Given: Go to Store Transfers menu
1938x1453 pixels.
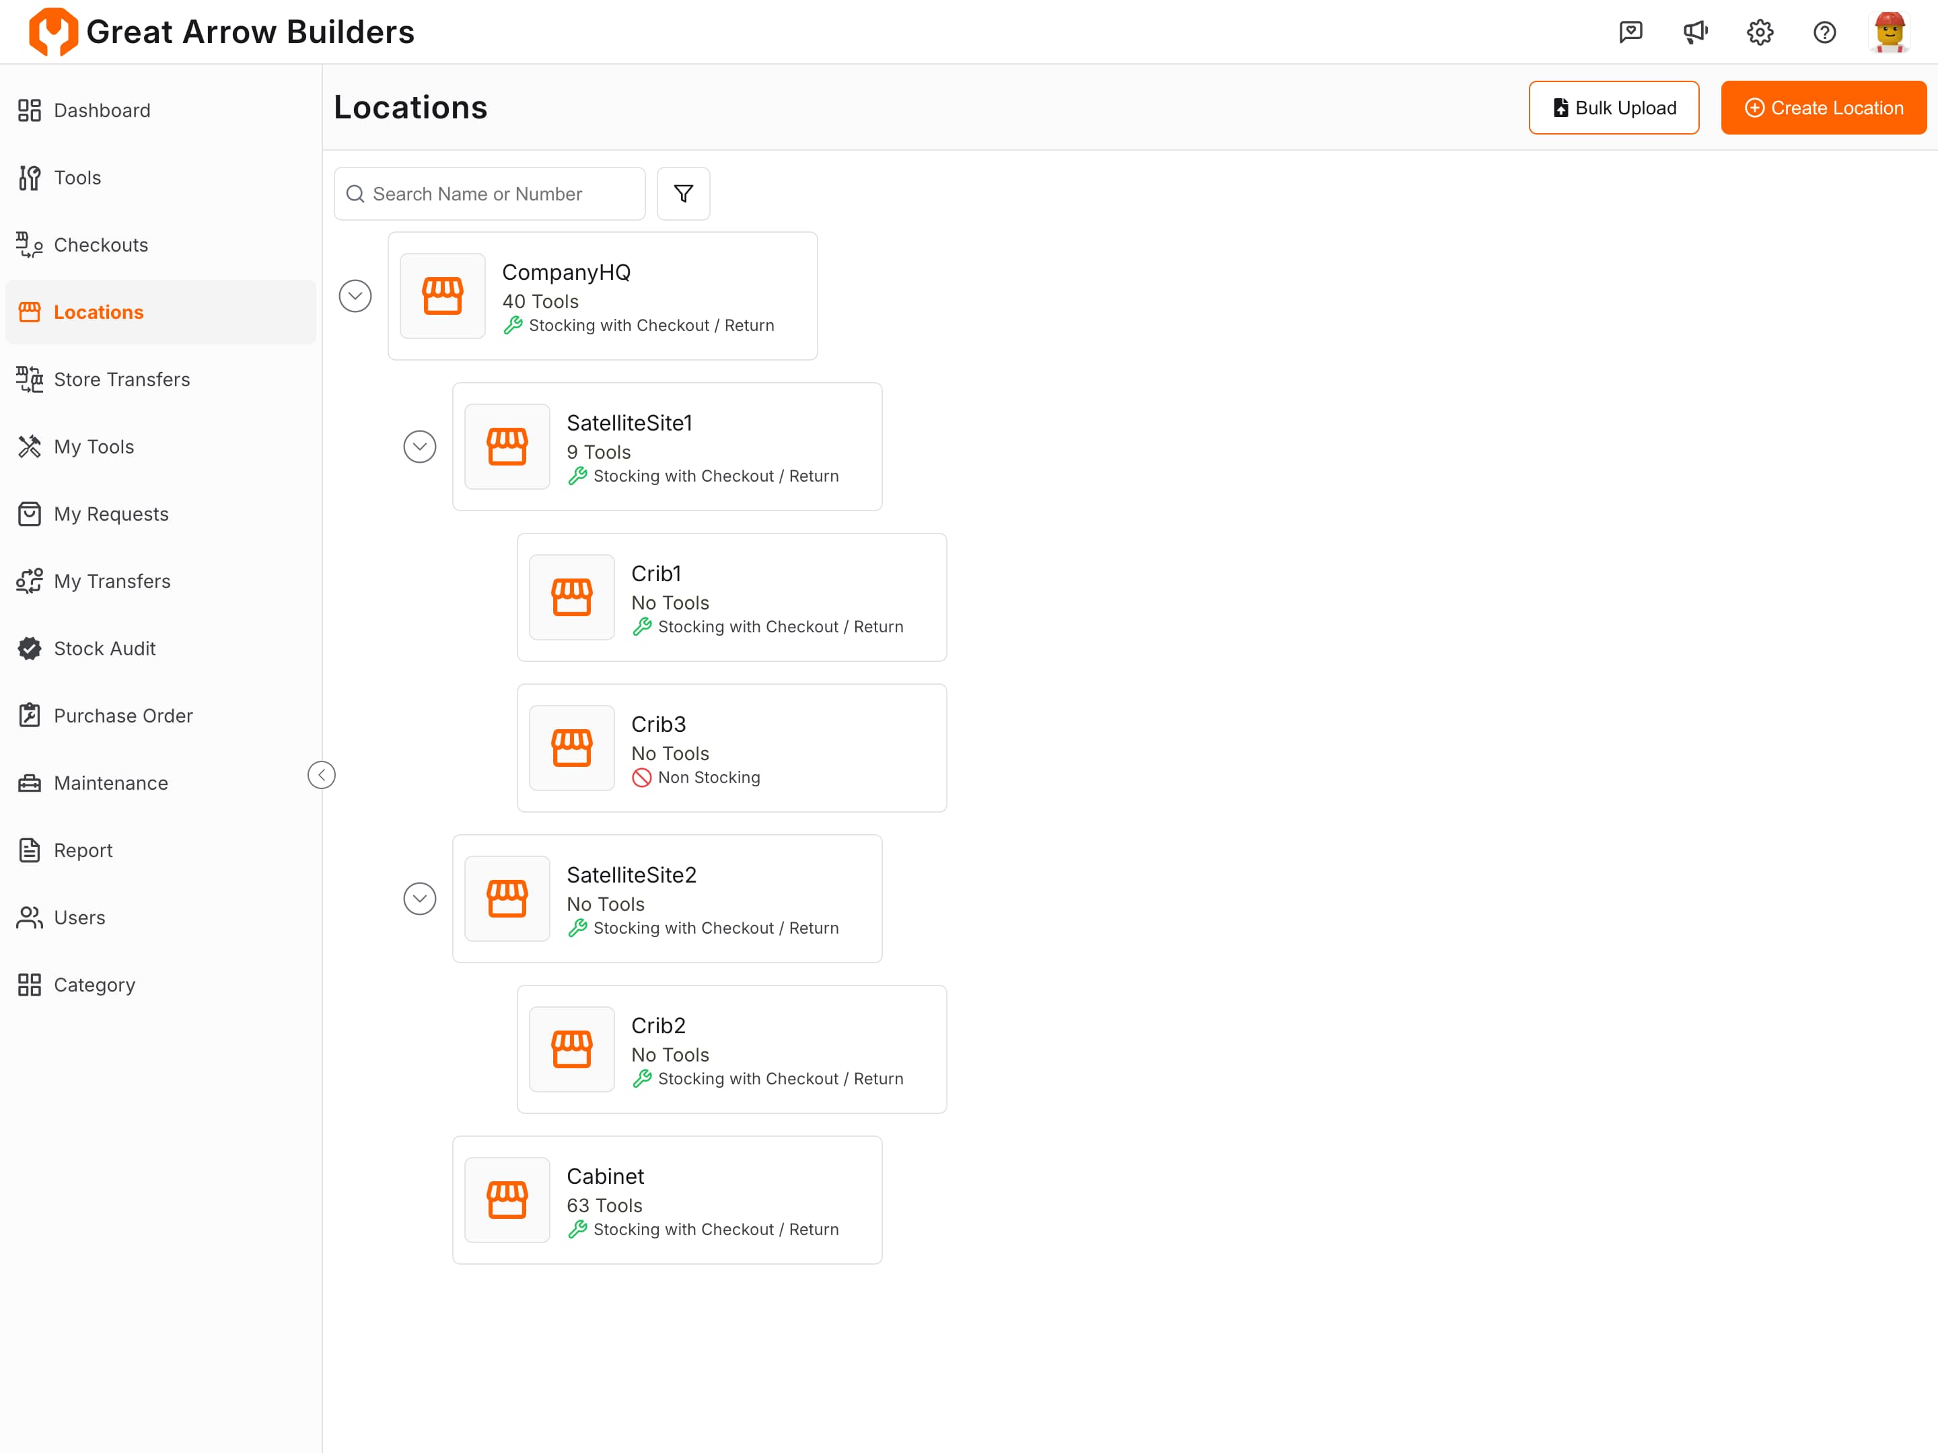Looking at the screenshot, I should [x=122, y=379].
